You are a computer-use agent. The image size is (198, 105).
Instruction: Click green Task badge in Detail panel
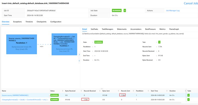click(159, 42)
